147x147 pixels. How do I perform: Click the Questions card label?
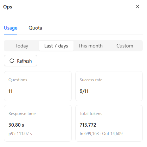[x=18, y=80]
